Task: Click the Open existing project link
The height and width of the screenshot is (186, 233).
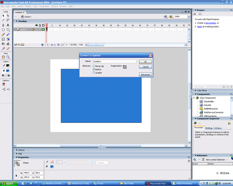Action: coord(199,27)
